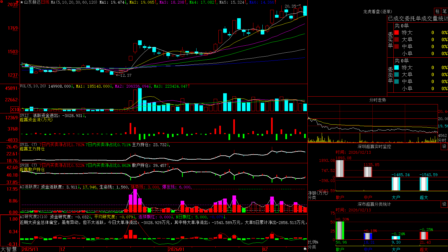Click the 委买单 section label
The height and width of the screenshot is (252, 448).
[390, 40]
